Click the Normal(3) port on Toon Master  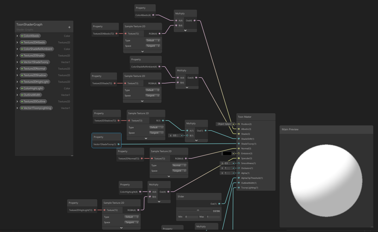pyautogui.click(x=239, y=149)
